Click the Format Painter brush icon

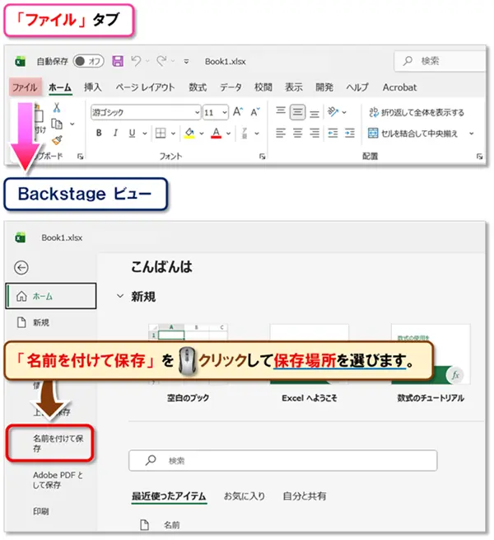[x=57, y=140]
